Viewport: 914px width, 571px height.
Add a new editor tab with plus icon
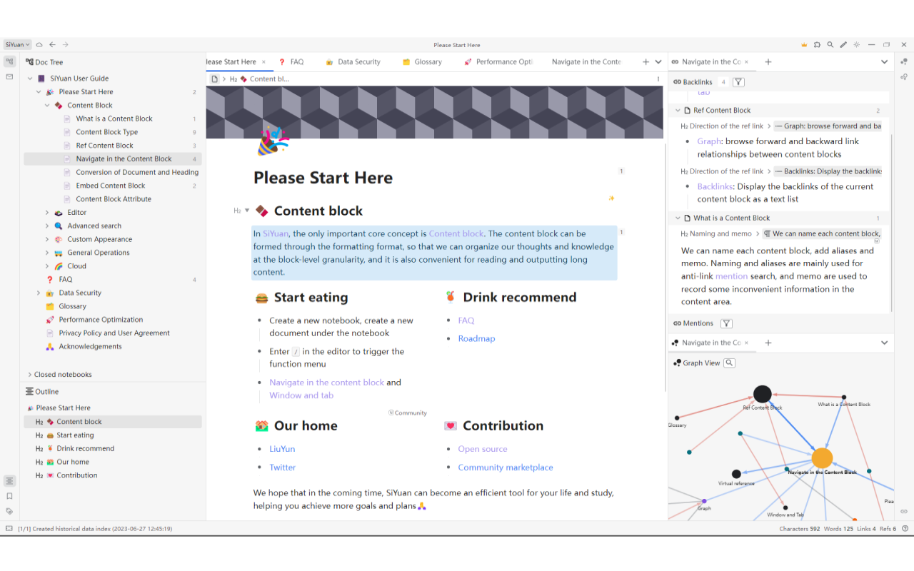pyautogui.click(x=646, y=62)
